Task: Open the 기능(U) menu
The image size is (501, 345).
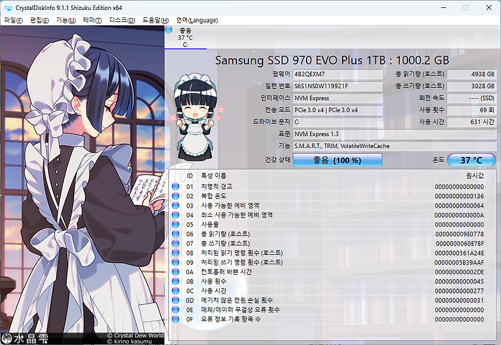Action: click(66, 20)
